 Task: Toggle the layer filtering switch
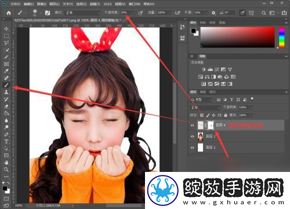[252, 99]
